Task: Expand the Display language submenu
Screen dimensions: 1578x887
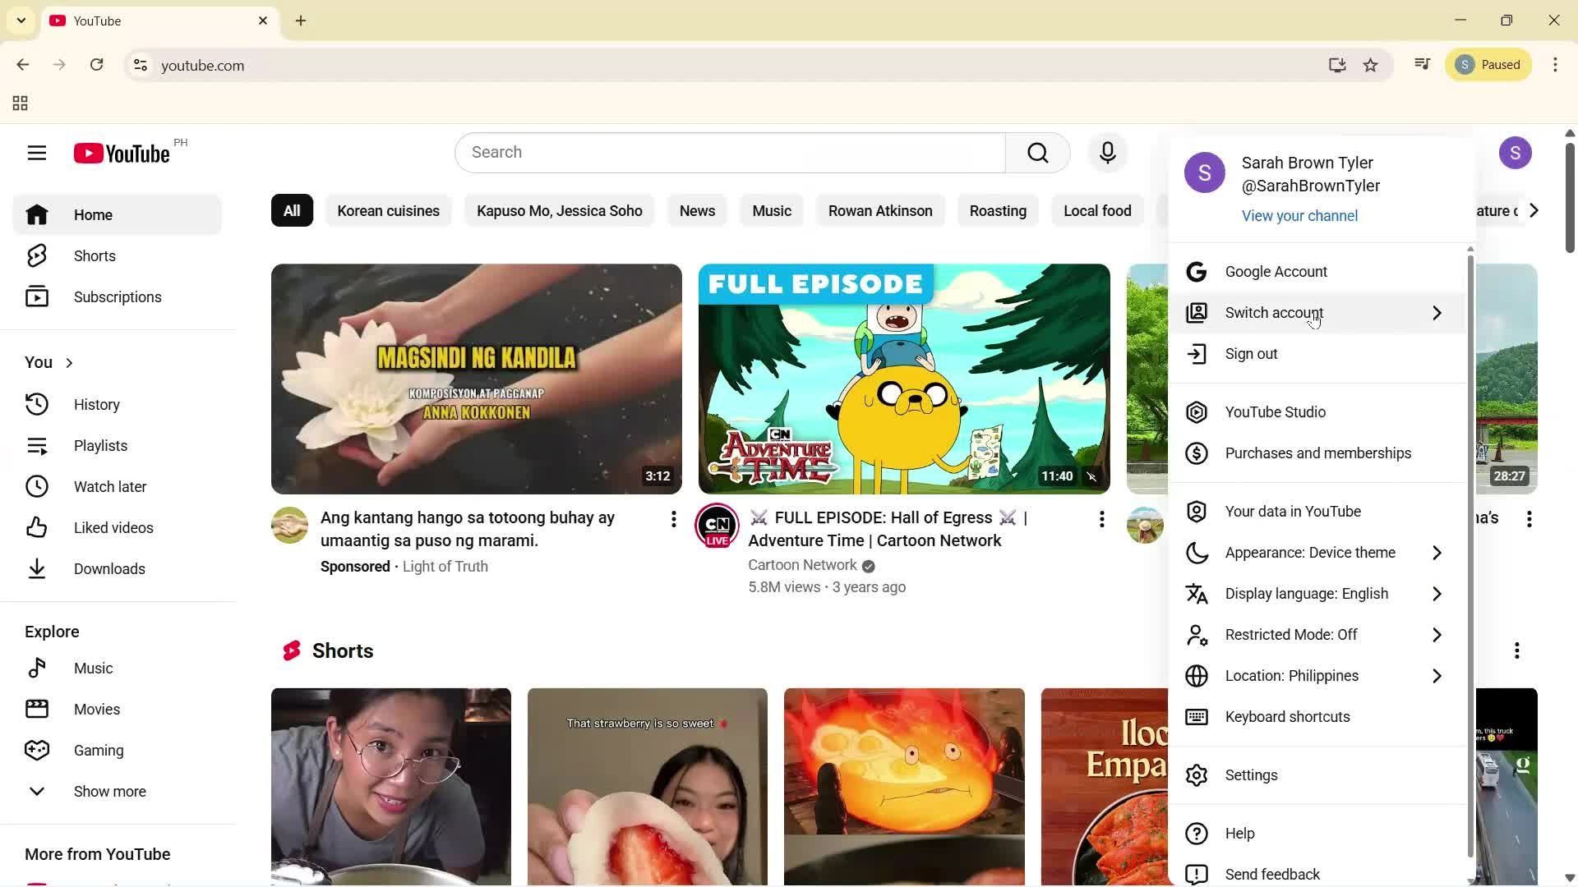Action: pos(1306,593)
